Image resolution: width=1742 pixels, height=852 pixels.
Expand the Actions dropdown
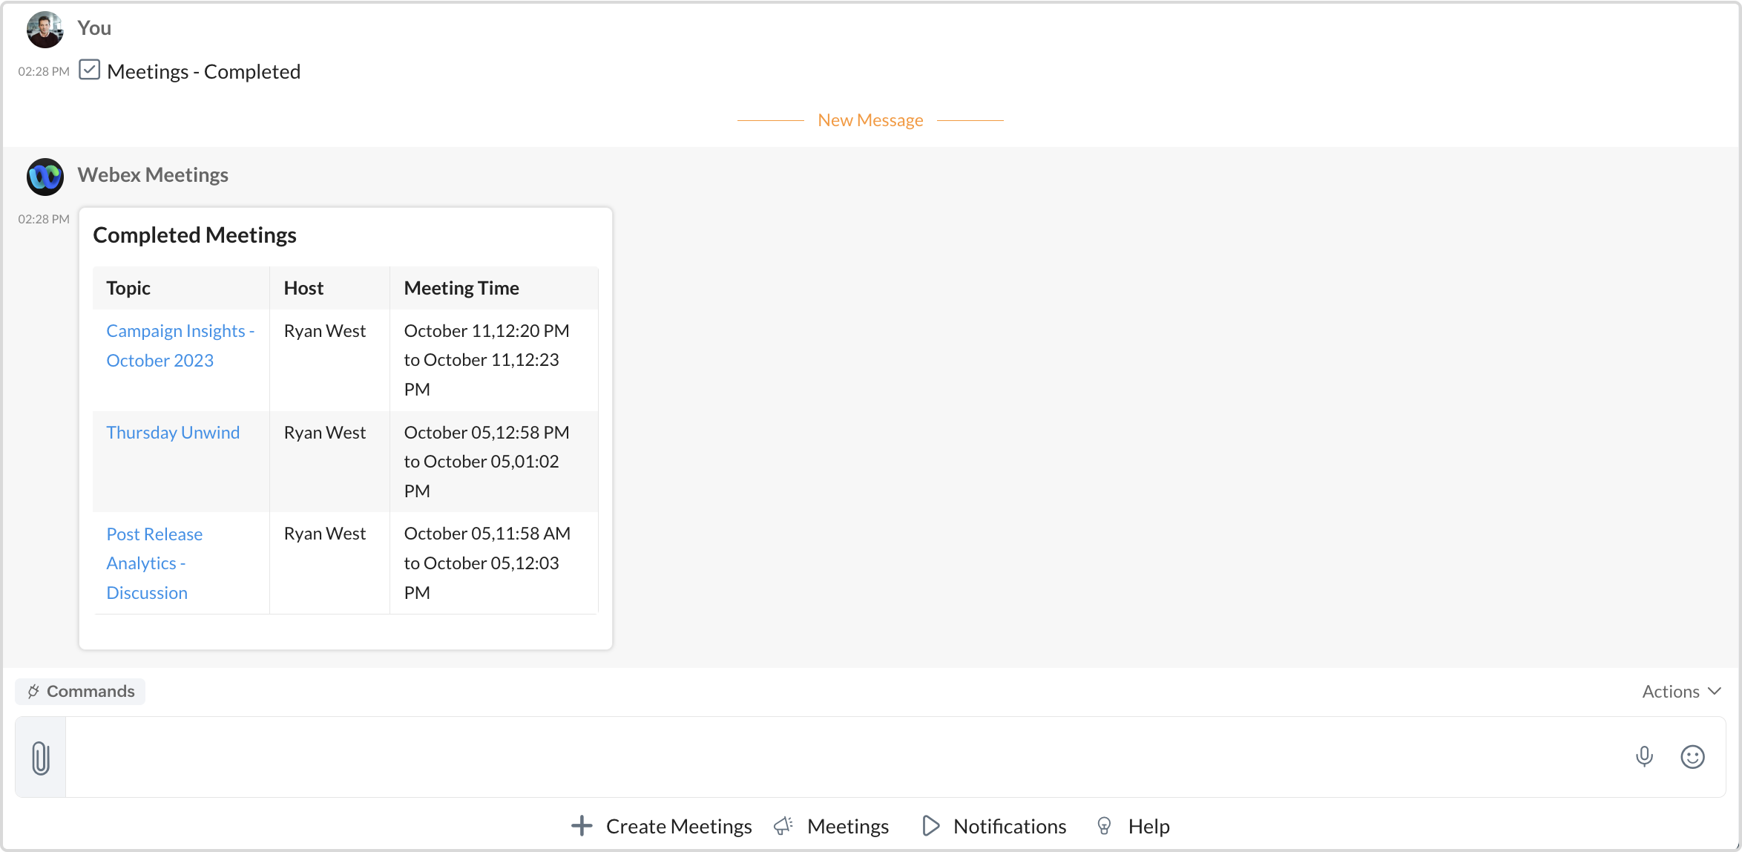1670,691
